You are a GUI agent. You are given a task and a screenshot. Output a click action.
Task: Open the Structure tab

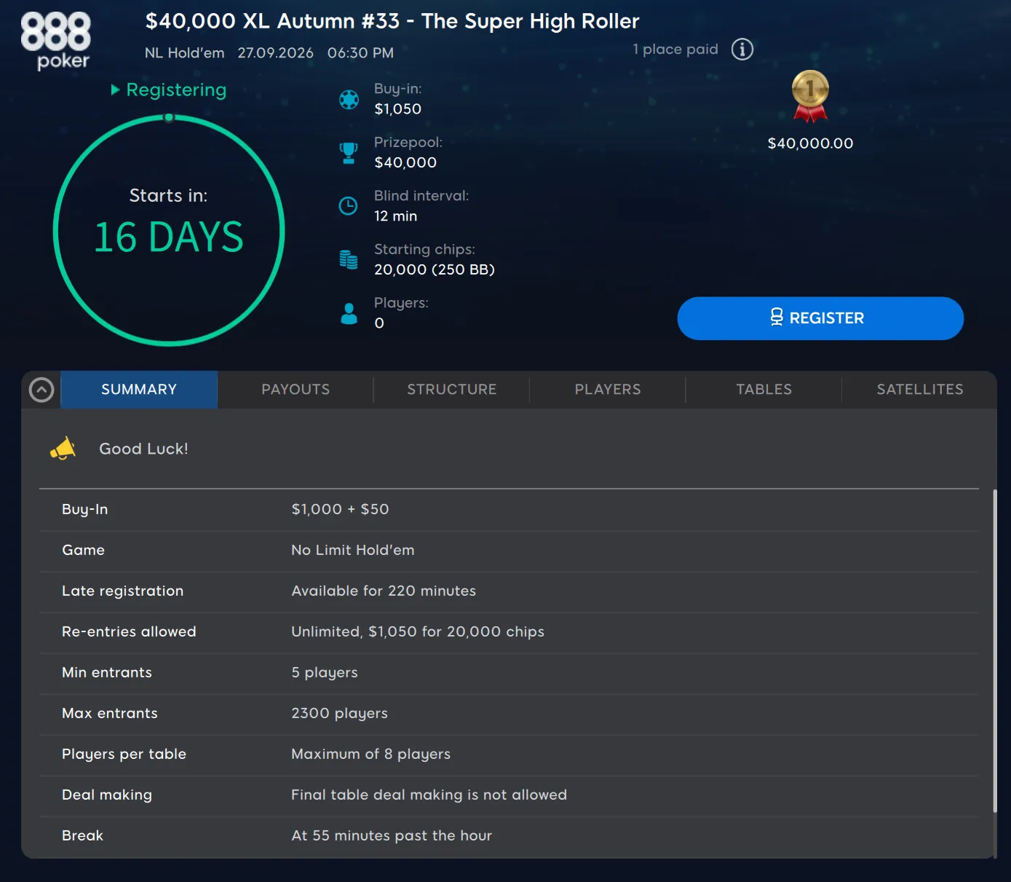tap(452, 390)
